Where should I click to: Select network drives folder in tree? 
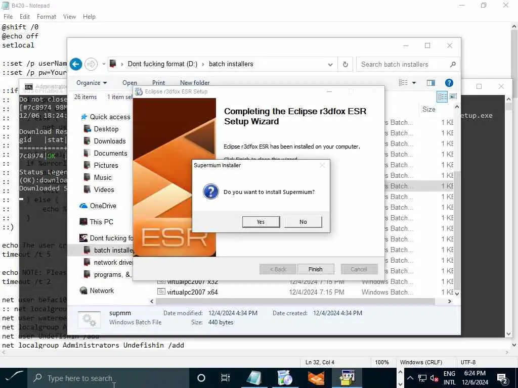[x=108, y=262]
